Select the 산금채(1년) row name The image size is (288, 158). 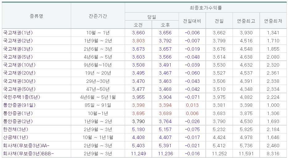pos(16,137)
